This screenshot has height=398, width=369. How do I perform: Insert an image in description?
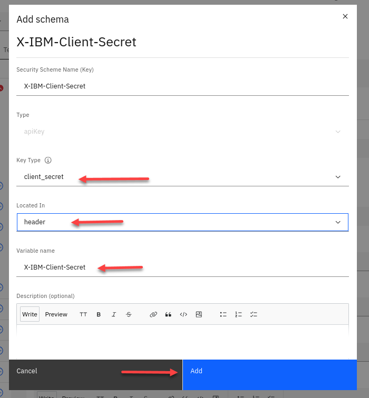pos(199,314)
